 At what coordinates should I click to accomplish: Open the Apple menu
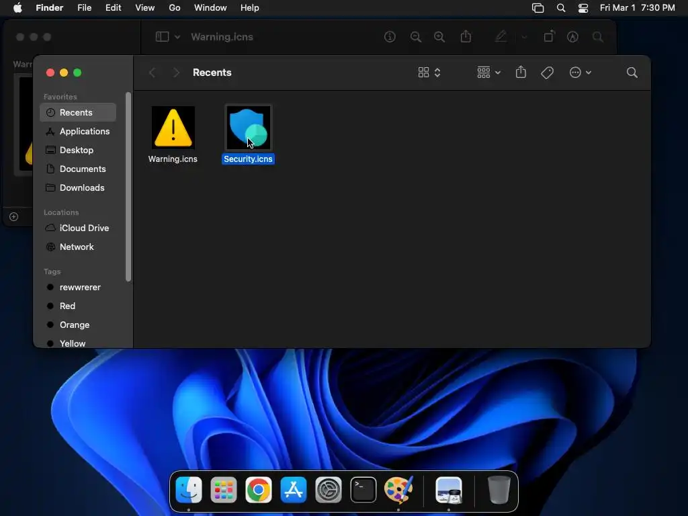pos(17,8)
